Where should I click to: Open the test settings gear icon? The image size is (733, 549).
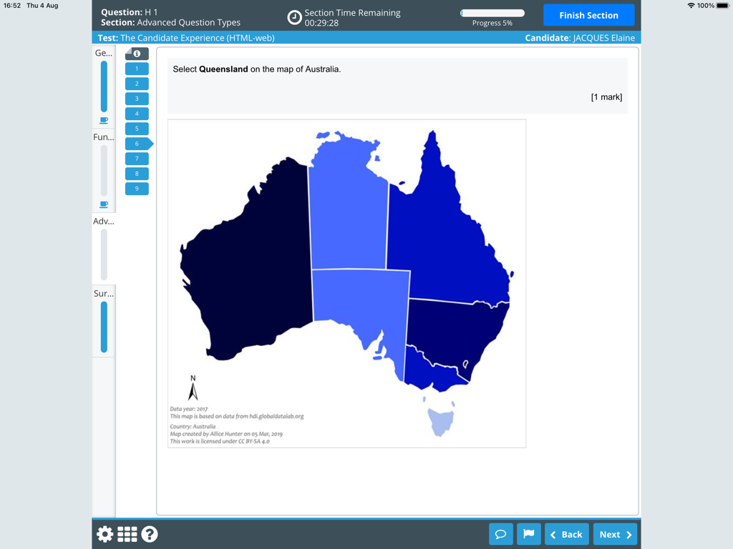tap(104, 533)
